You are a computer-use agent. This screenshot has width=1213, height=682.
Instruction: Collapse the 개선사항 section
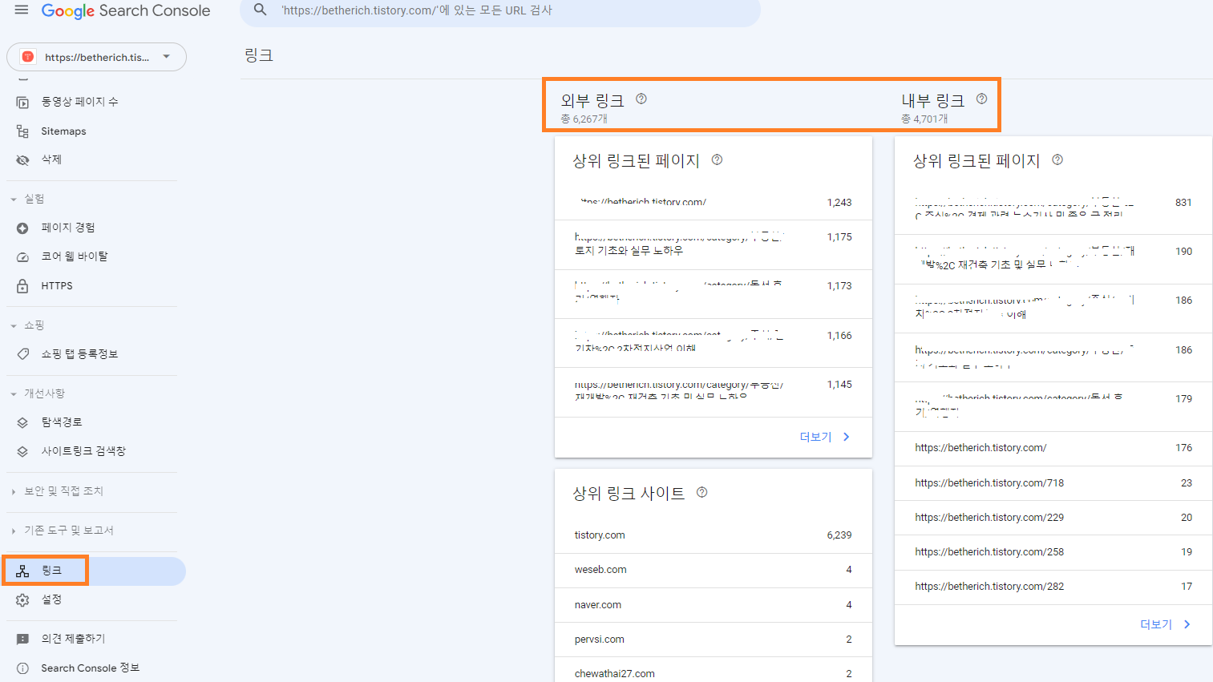coord(37,393)
